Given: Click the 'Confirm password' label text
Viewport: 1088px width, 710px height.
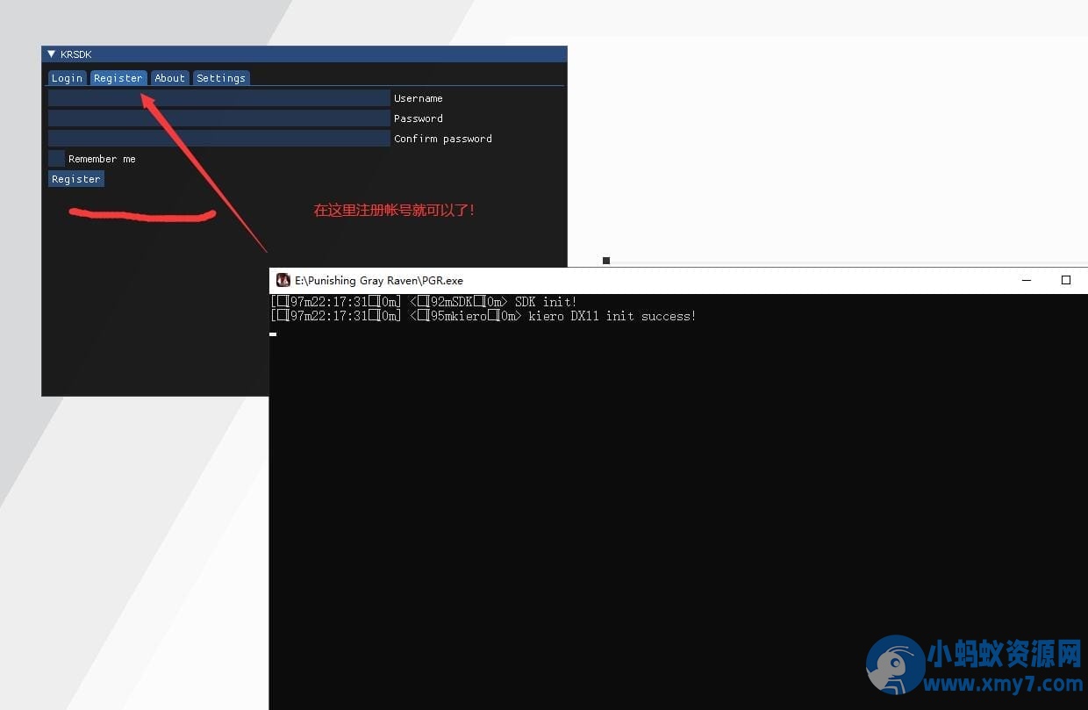Looking at the screenshot, I should click(x=443, y=139).
